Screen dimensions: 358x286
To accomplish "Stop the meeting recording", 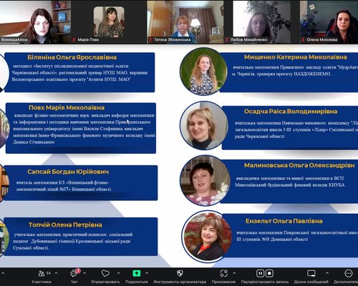I will [269, 273].
